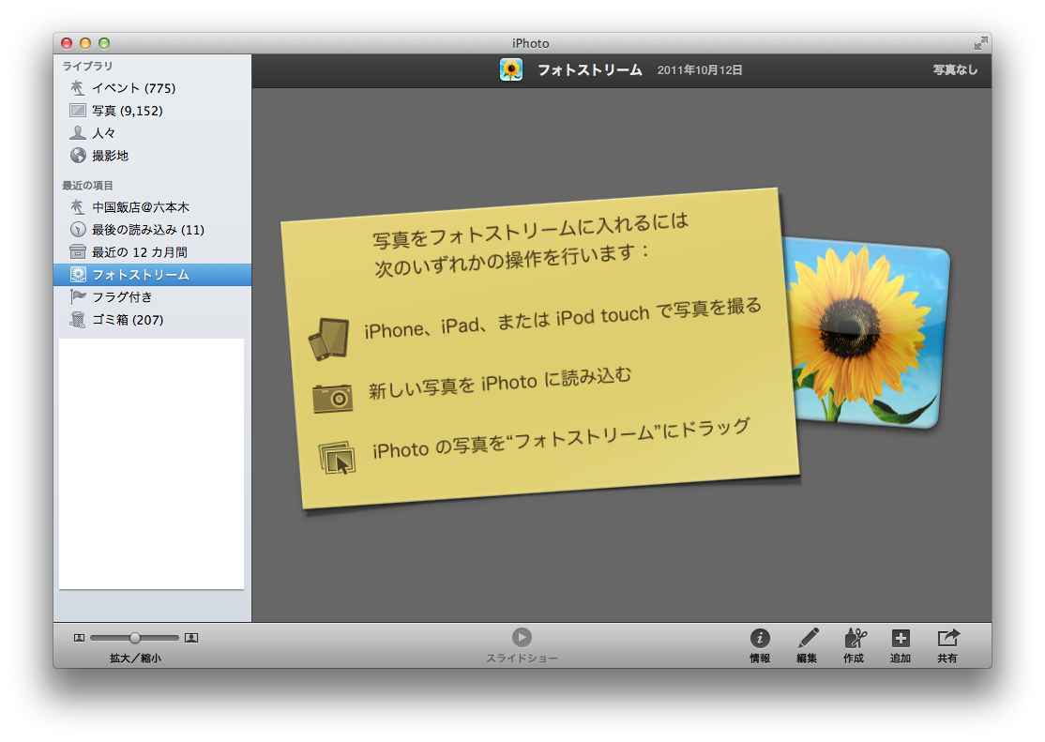The height and width of the screenshot is (742, 1045).
Task: Click the empty white info pane in sidebar
Action: click(x=151, y=464)
